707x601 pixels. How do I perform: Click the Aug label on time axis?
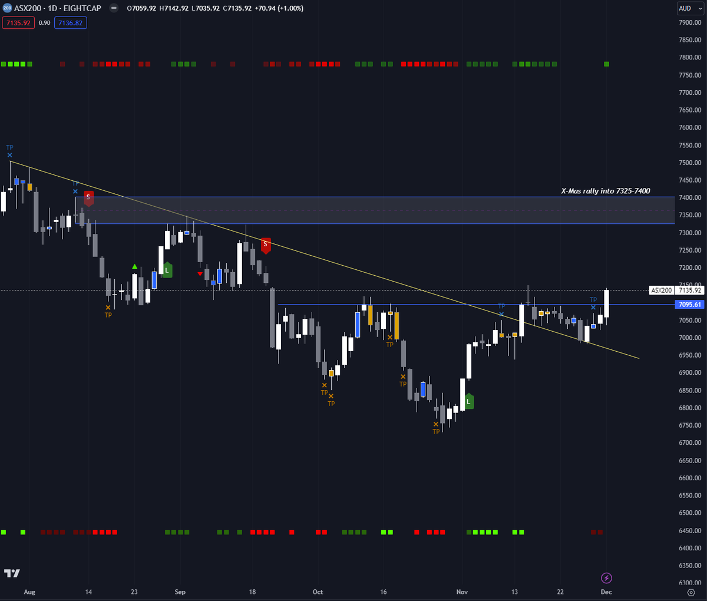click(29, 592)
